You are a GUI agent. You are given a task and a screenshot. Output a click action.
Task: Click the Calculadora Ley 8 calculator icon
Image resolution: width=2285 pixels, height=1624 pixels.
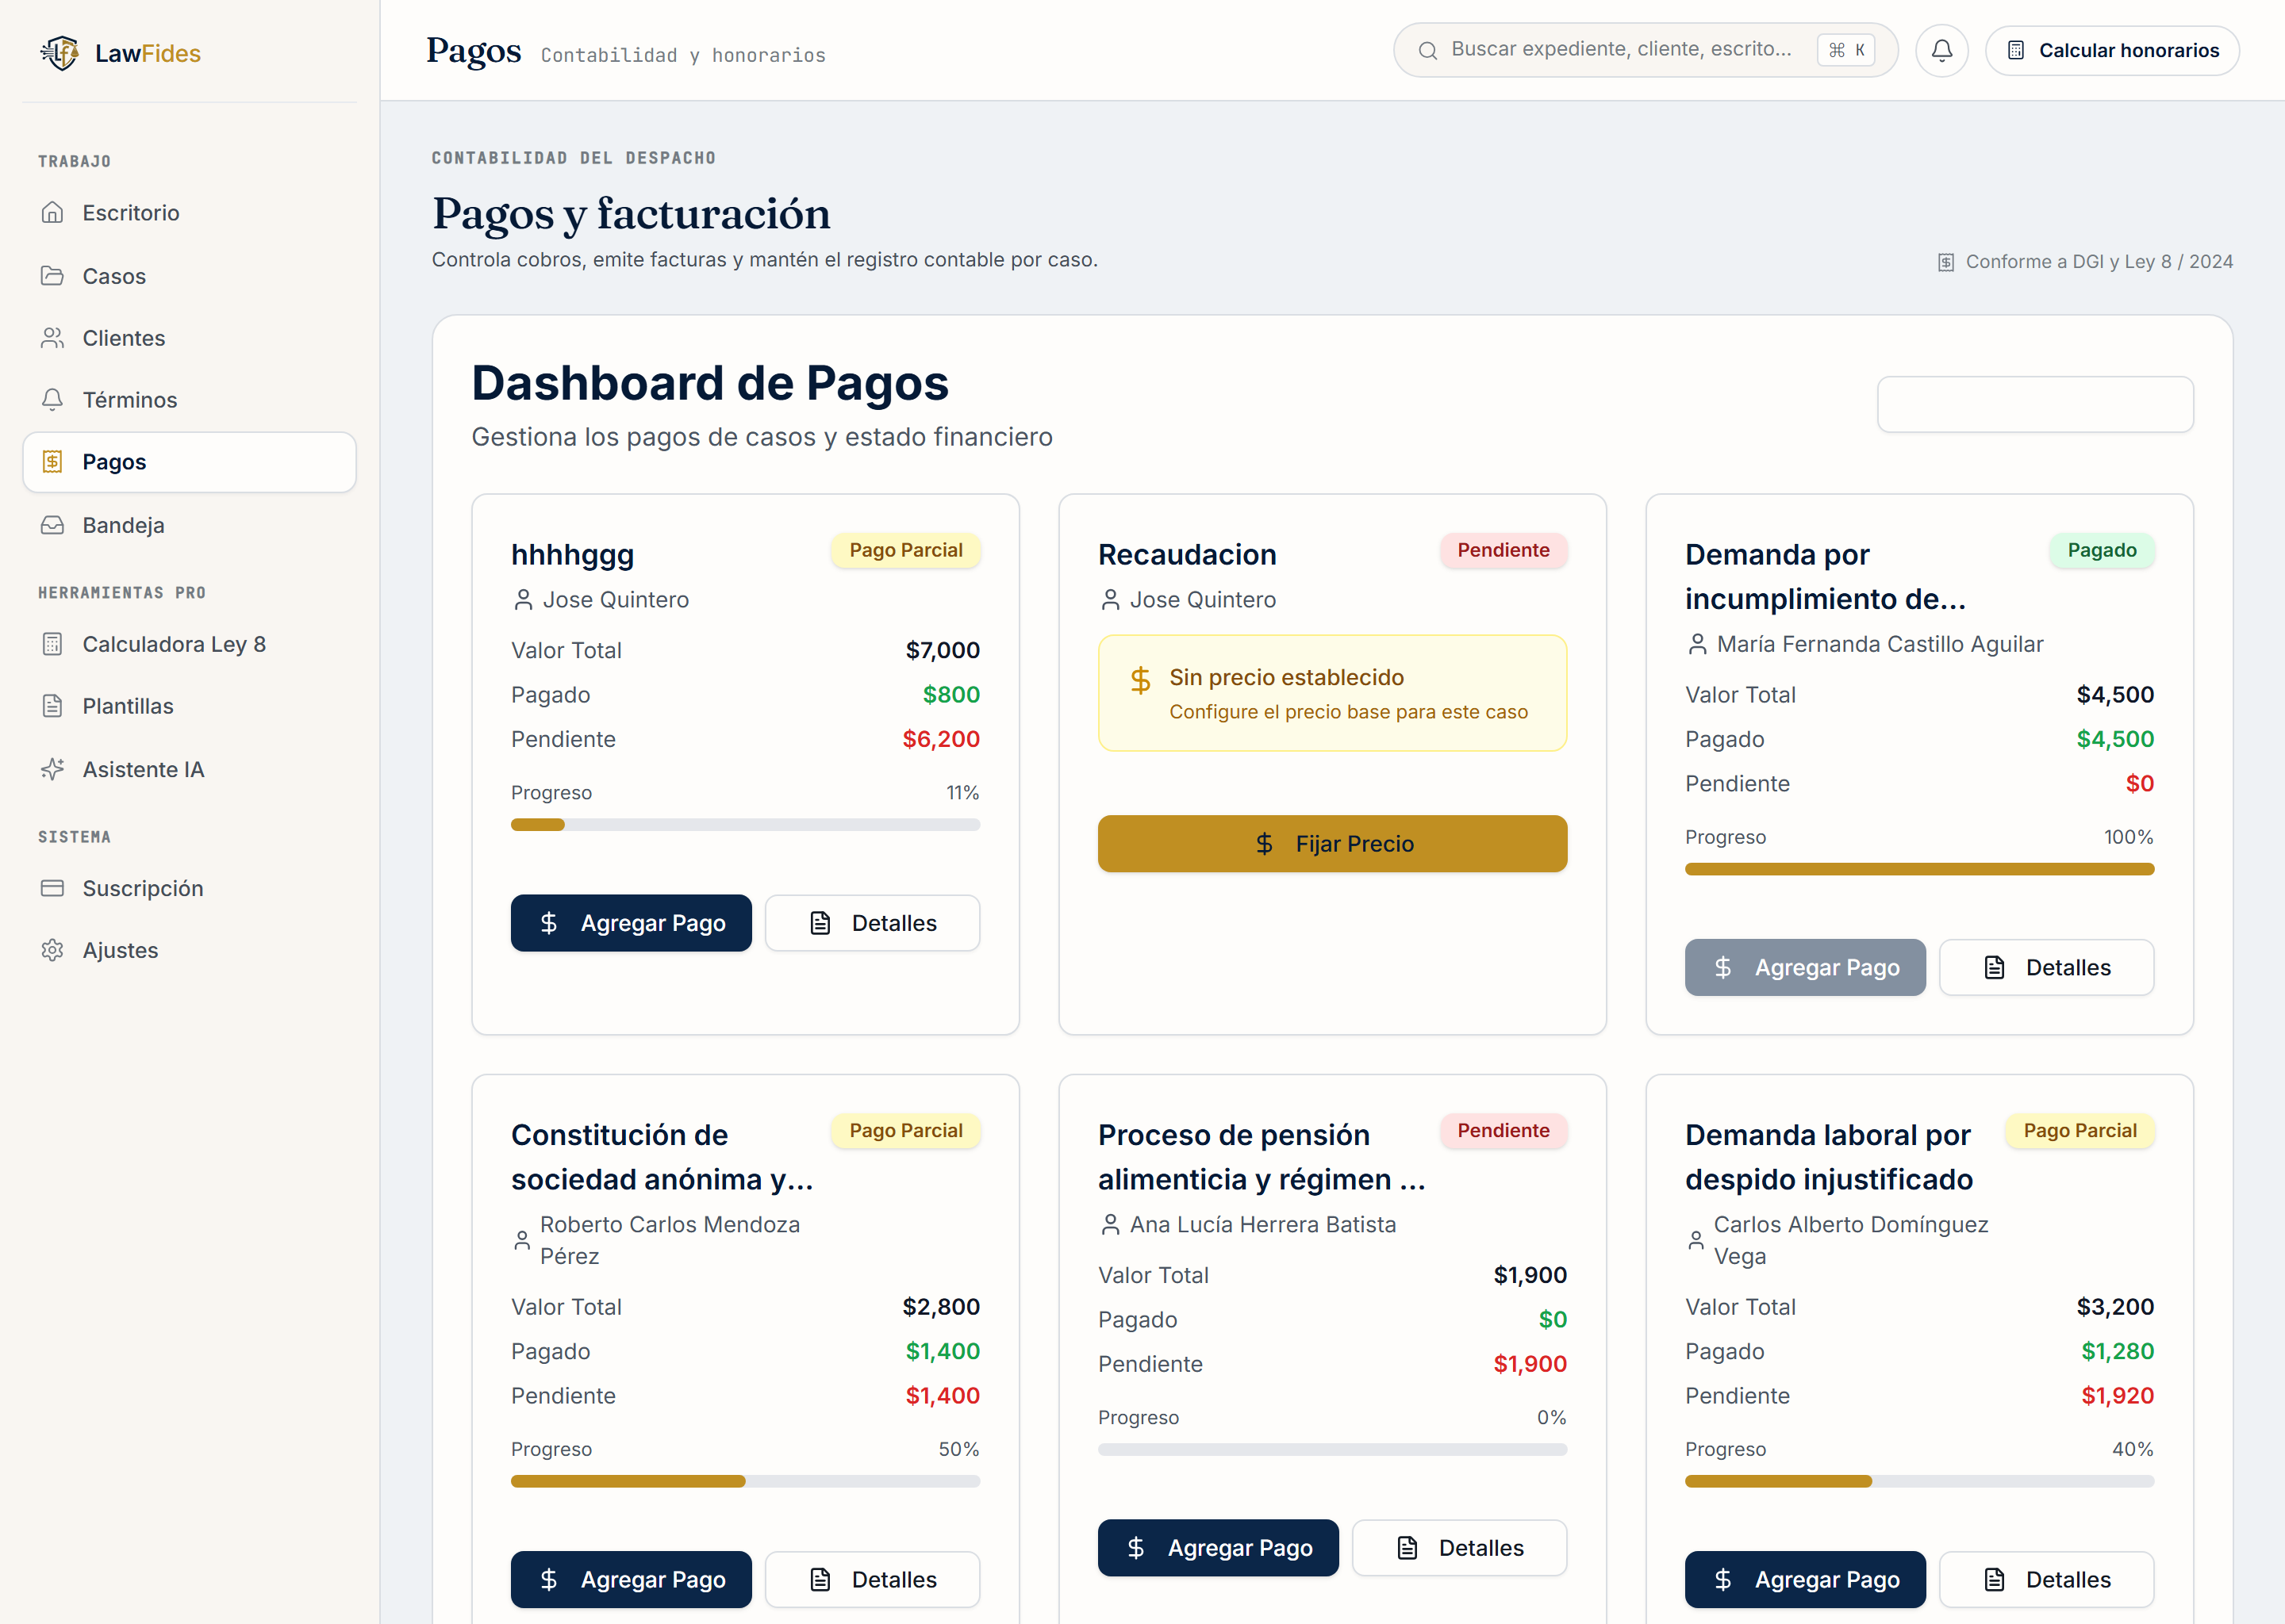click(52, 644)
